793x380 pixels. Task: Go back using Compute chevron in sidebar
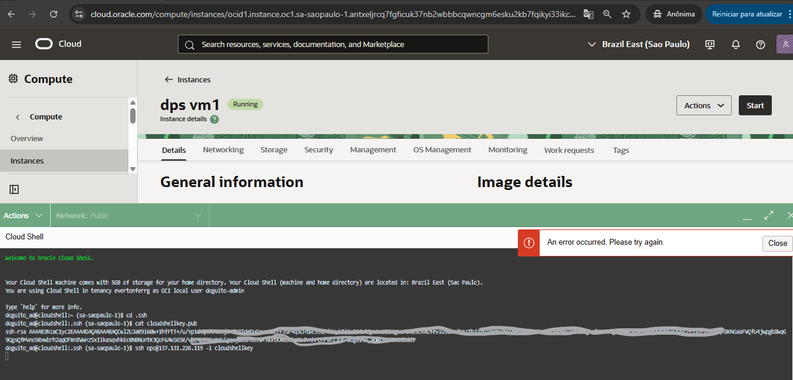pyautogui.click(x=18, y=117)
